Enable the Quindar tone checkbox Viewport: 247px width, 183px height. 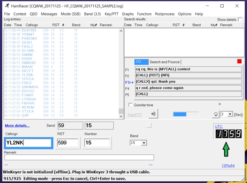coord(131,105)
